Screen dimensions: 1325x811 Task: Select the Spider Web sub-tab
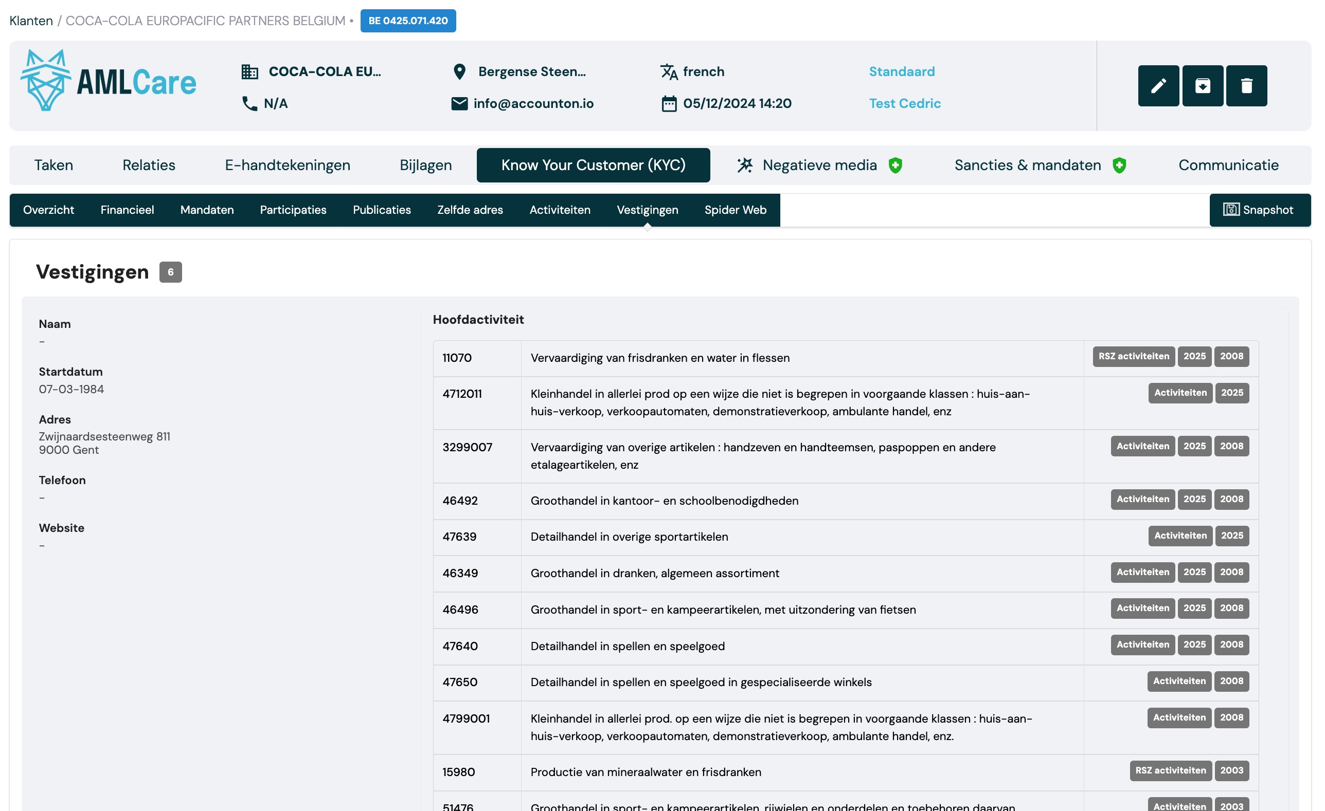[735, 210]
